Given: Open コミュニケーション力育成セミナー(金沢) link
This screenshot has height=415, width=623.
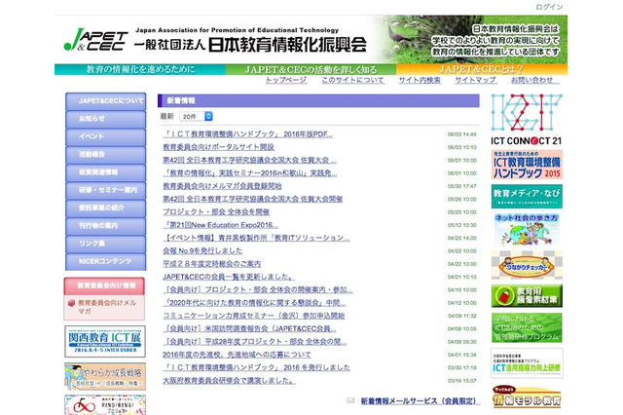Looking at the screenshot, I should click(254, 316).
